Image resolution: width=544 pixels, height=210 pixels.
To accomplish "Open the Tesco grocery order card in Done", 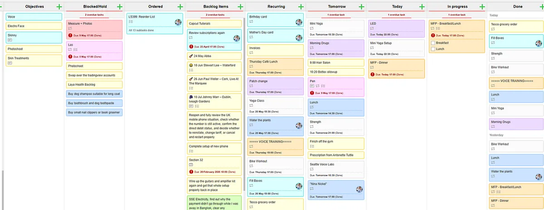I will pos(516,27).
